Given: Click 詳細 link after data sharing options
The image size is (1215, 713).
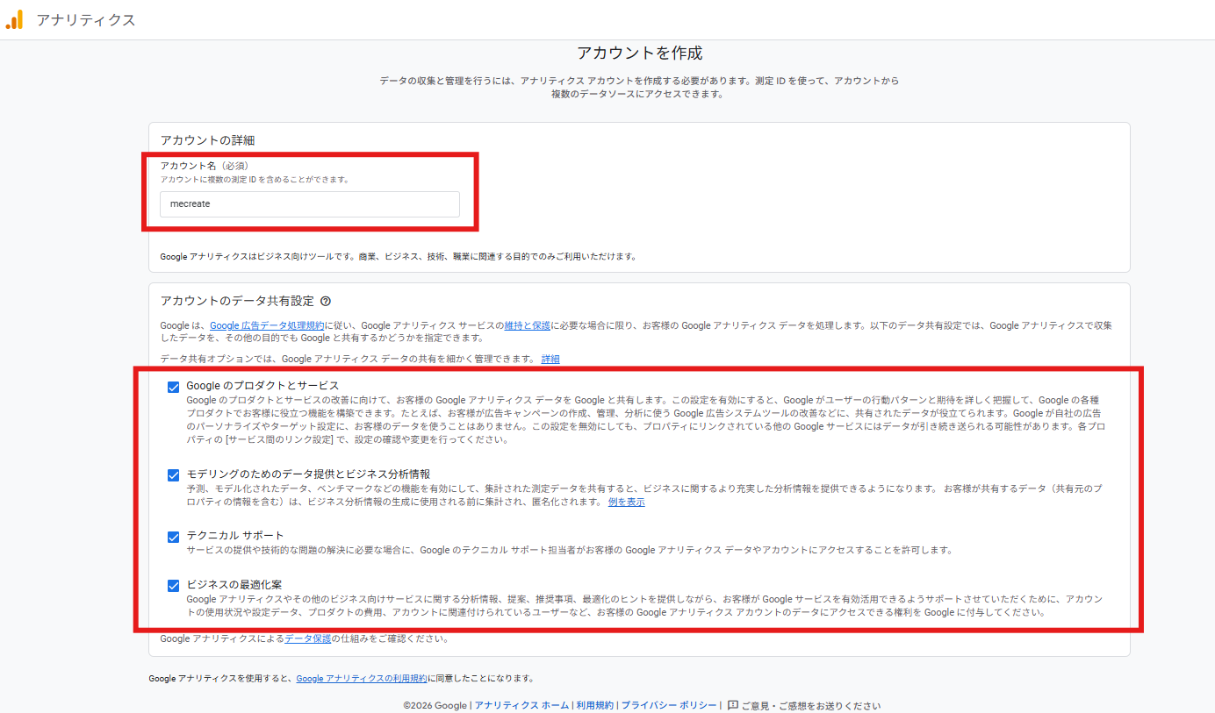Looking at the screenshot, I should (550, 359).
